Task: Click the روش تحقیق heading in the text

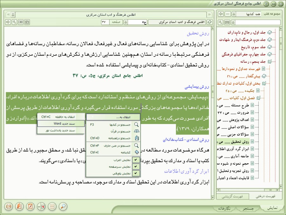Action: pyautogui.click(x=198, y=33)
